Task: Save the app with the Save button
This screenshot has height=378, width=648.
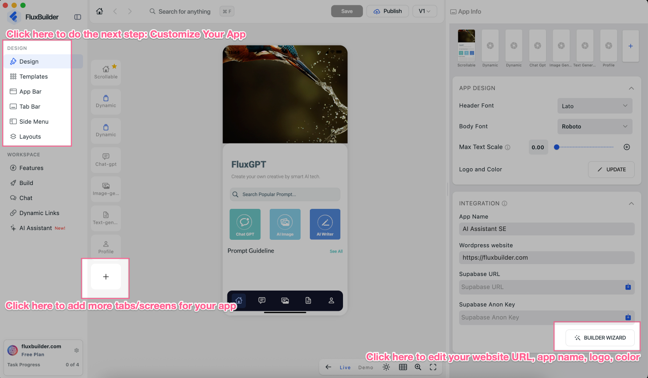Action: tap(347, 11)
